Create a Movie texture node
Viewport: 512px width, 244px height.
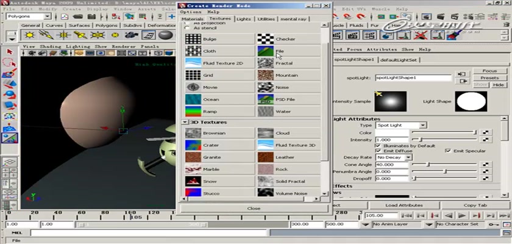(219, 88)
